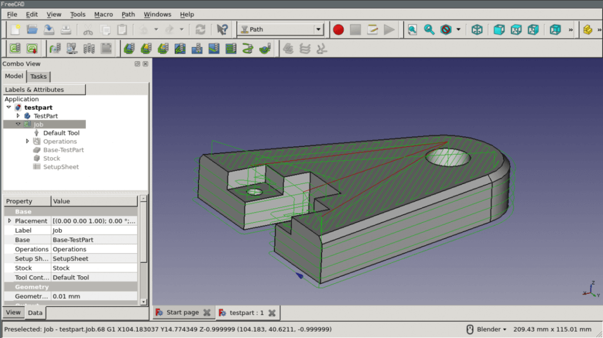Close the testpart : 1 document tab
This screenshot has width=603, height=338.
(271, 313)
